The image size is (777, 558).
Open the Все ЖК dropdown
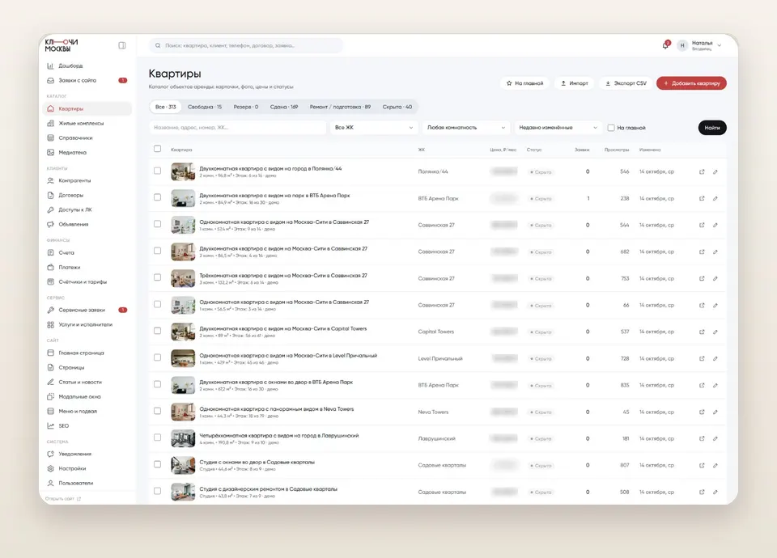[374, 128]
